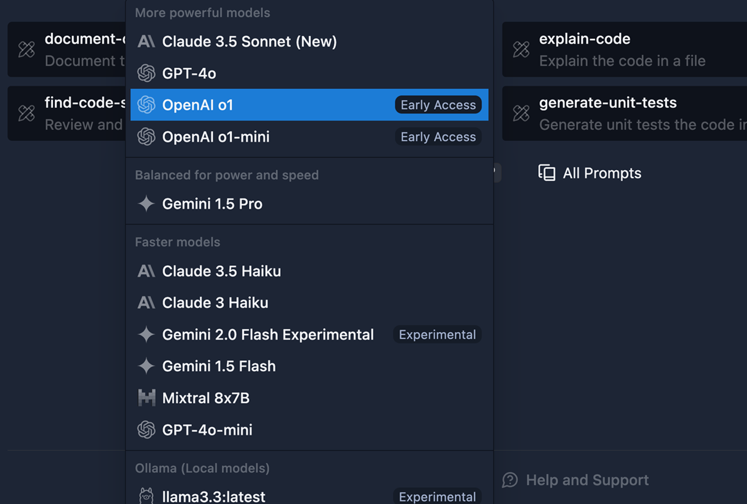Click the explain-code prompt icon

pos(521,49)
